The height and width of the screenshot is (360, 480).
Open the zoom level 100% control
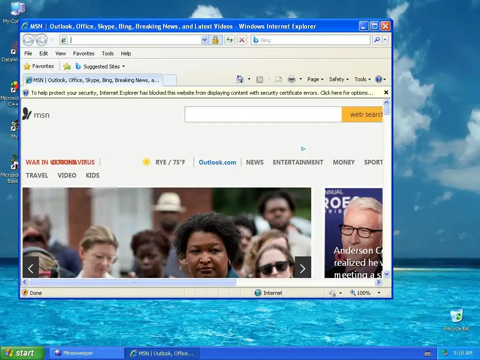(x=360, y=292)
